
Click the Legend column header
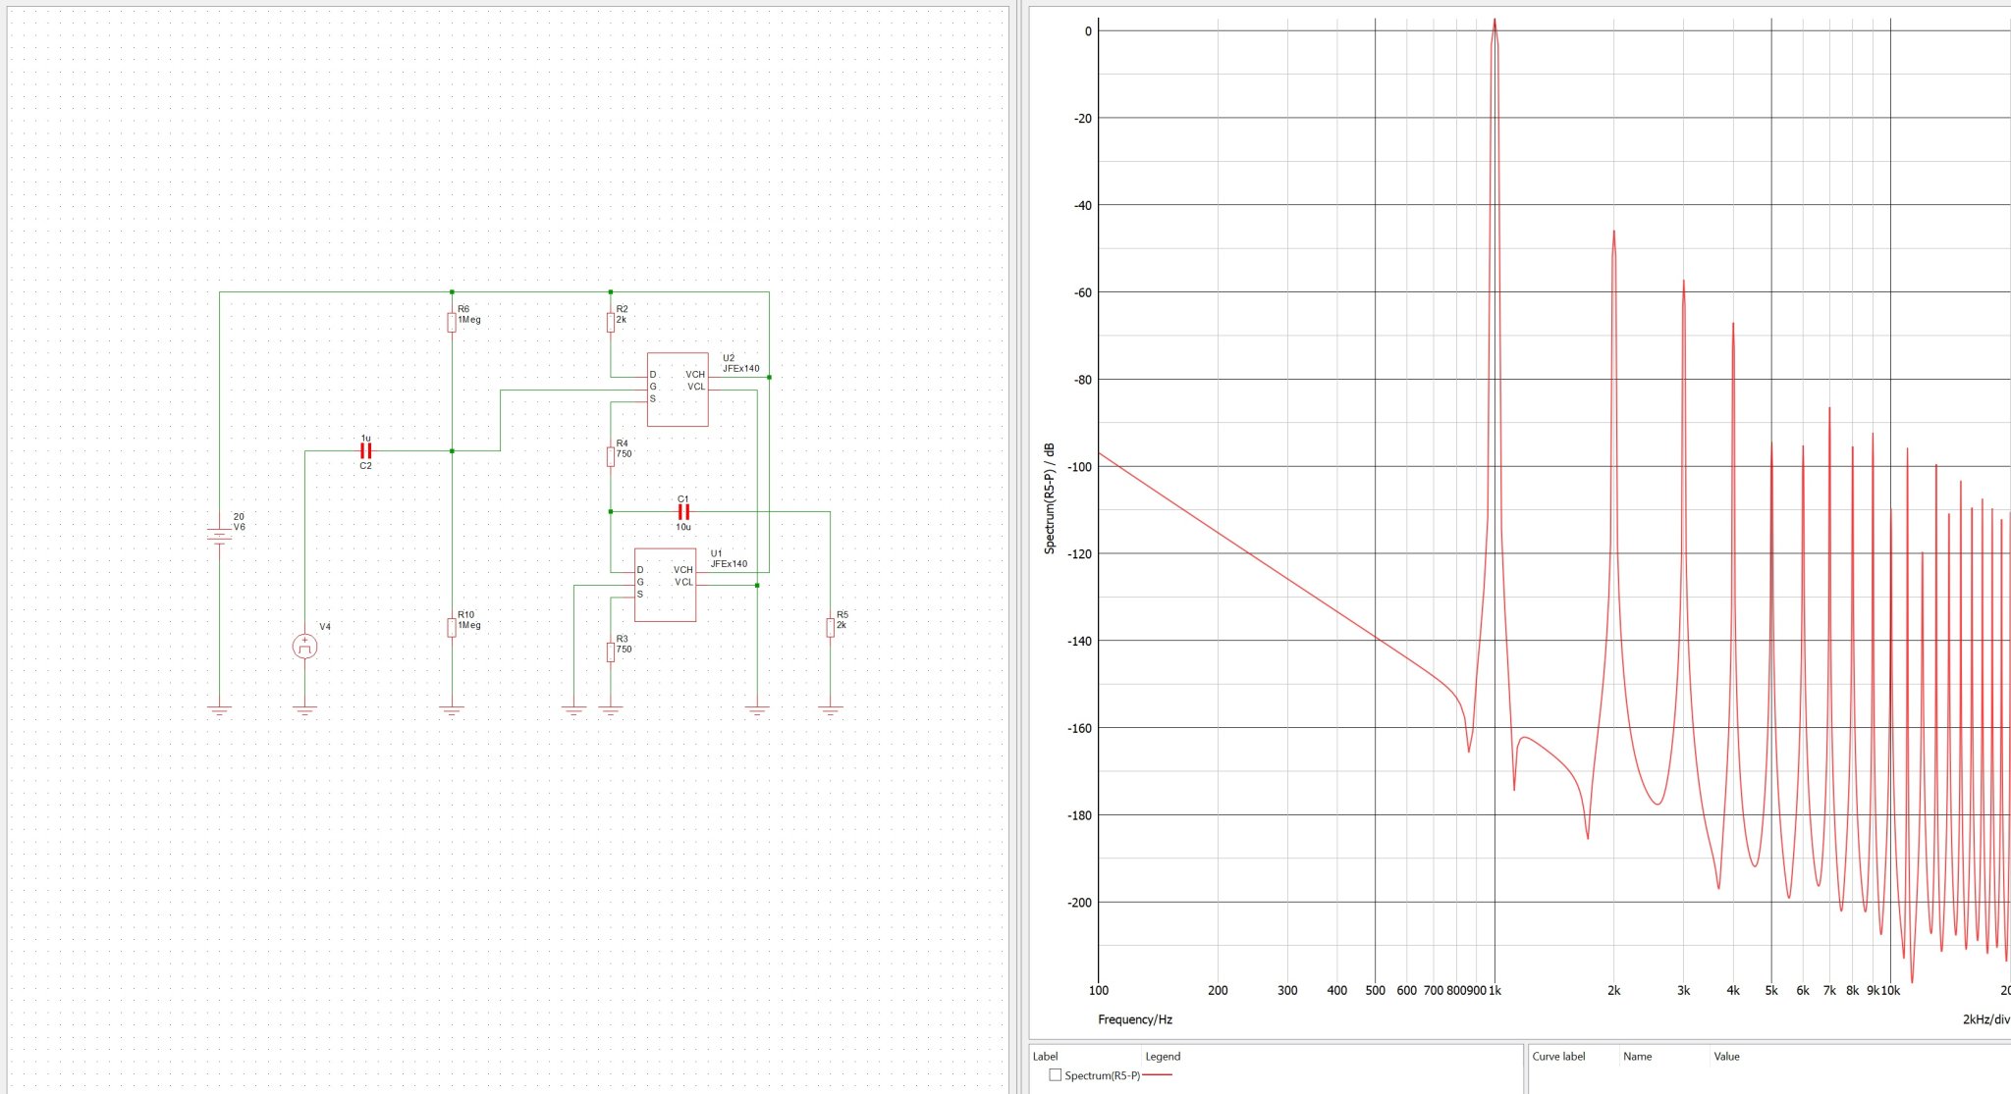1163,1057
